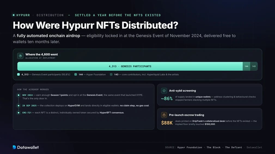Click the 'HOW THE AIRDROP WORKED' label
The height and width of the screenshot is (154, 275).
33,89
